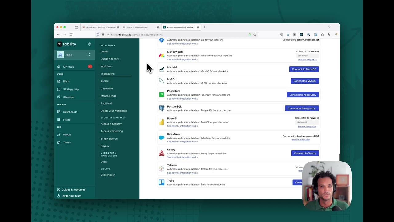
Task: Open the browser hamburger menu
Action: tap(336, 35)
